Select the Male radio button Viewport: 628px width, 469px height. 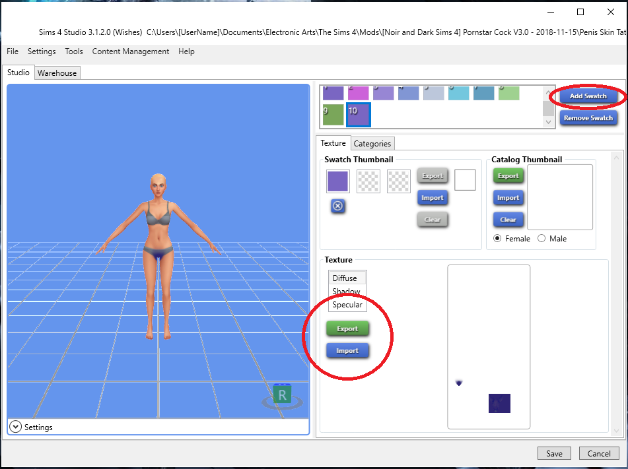(x=541, y=239)
